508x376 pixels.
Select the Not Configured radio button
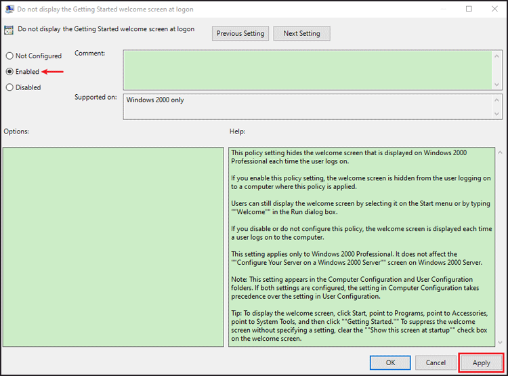[x=9, y=56]
